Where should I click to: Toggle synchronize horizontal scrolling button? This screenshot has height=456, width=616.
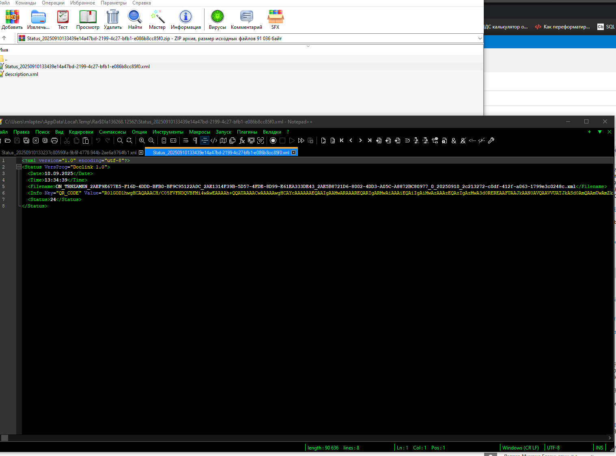[173, 140]
